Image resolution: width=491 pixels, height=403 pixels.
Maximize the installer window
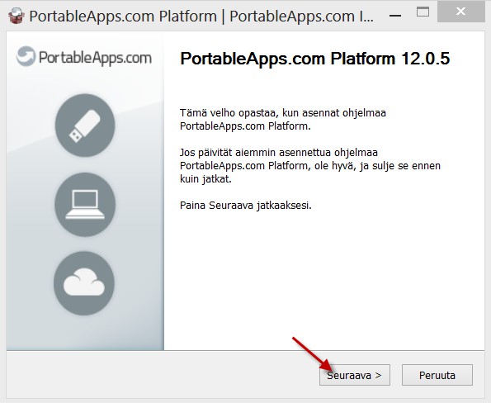coord(423,12)
